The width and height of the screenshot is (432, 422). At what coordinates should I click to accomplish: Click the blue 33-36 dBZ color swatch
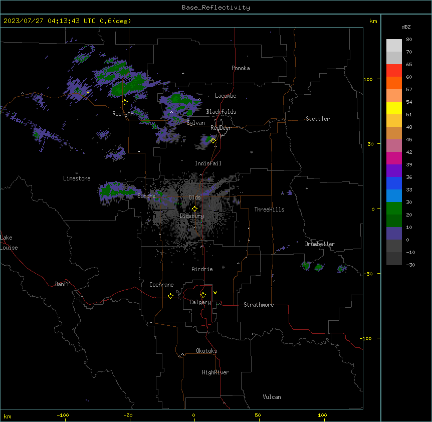(394, 183)
